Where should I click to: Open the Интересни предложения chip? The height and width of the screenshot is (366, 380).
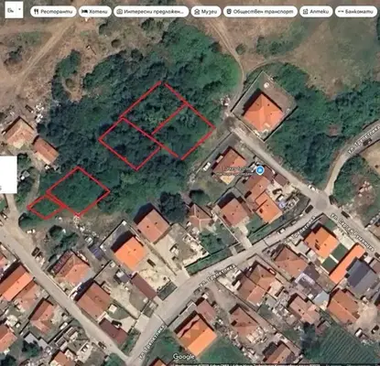coord(151,12)
